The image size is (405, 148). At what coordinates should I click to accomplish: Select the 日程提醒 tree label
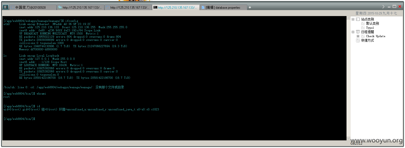coord(367,32)
